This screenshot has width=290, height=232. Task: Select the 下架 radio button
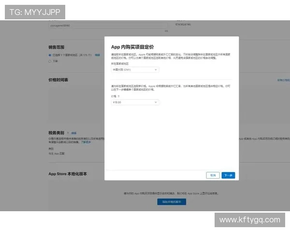[x=50, y=61]
